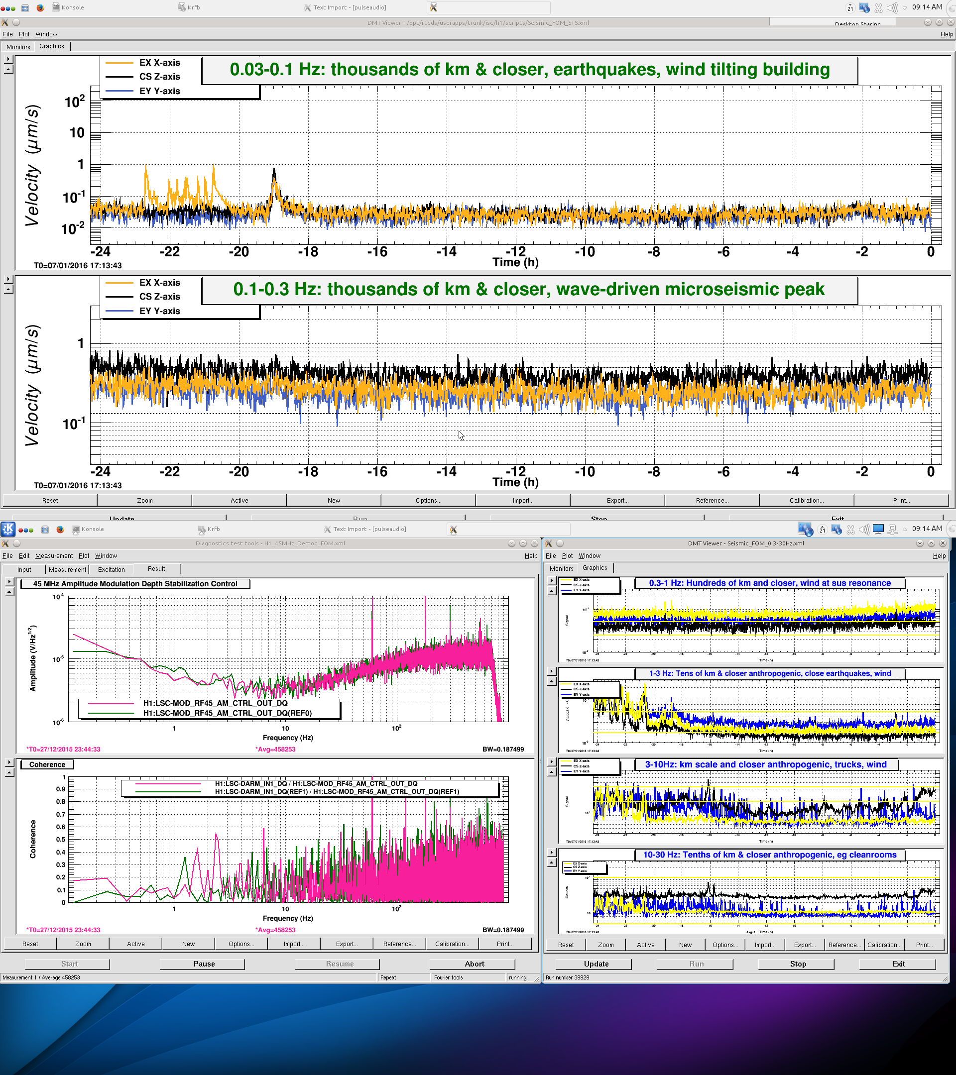The image size is (956, 1075).
Task: Switch to the Excitation tab
Action: coord(111,569)
